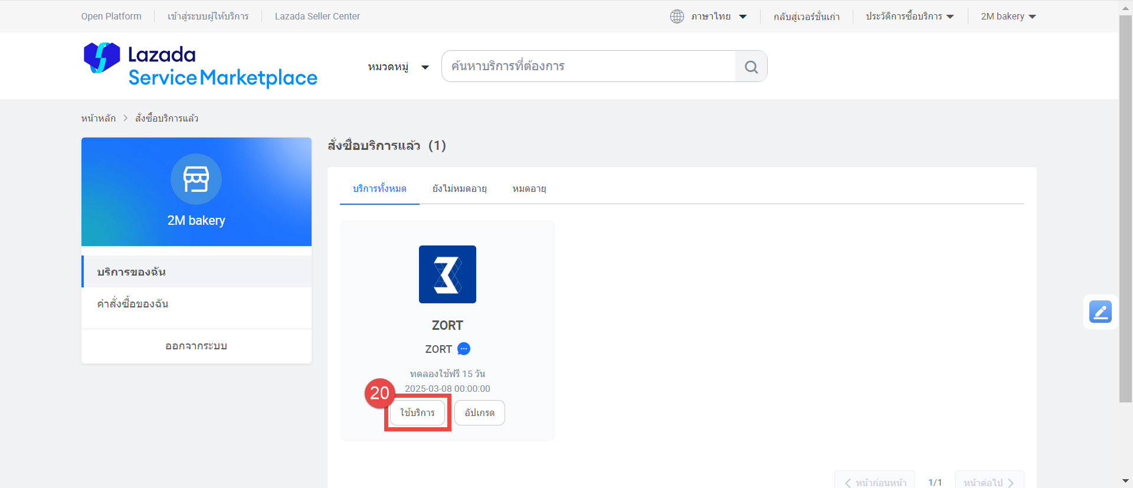The width and height of the screenshot is (1133, 488).
Task: Click the อัปเกรด button
Action: [479, 412]
